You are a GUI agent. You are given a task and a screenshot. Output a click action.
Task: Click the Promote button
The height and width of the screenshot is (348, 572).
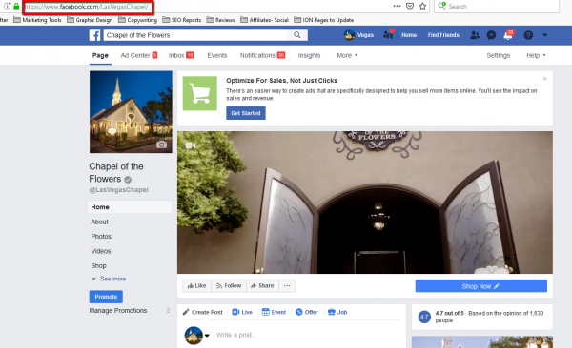coord(106,297)
